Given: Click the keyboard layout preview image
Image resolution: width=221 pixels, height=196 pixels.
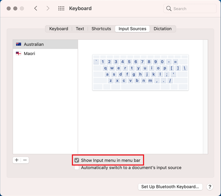Looking at the screenshot, I should [x=141, y=72].
